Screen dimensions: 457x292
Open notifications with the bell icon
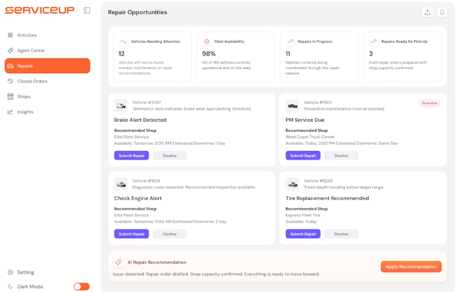(442, 13)
